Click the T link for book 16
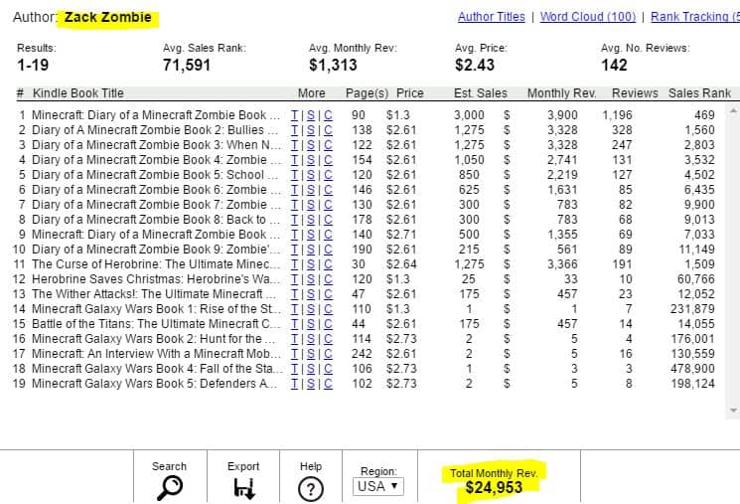The height and width of the screenshot is (504, 740). [294, 339]
